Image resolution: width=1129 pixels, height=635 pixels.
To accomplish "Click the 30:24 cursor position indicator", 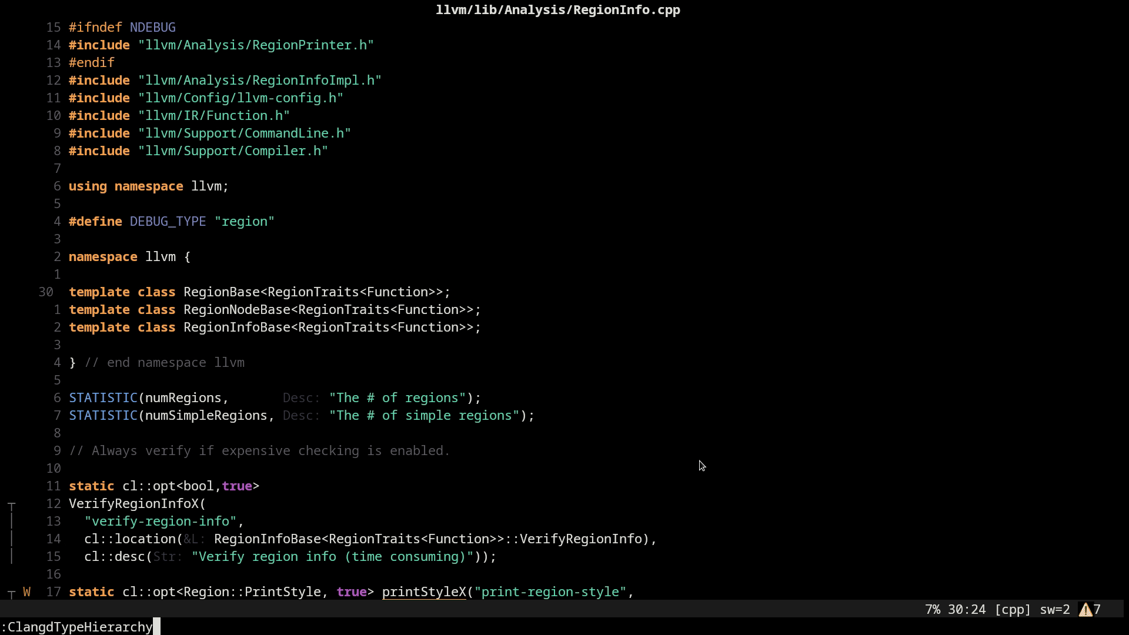I will pyautogui.click(x=968, y=610).
